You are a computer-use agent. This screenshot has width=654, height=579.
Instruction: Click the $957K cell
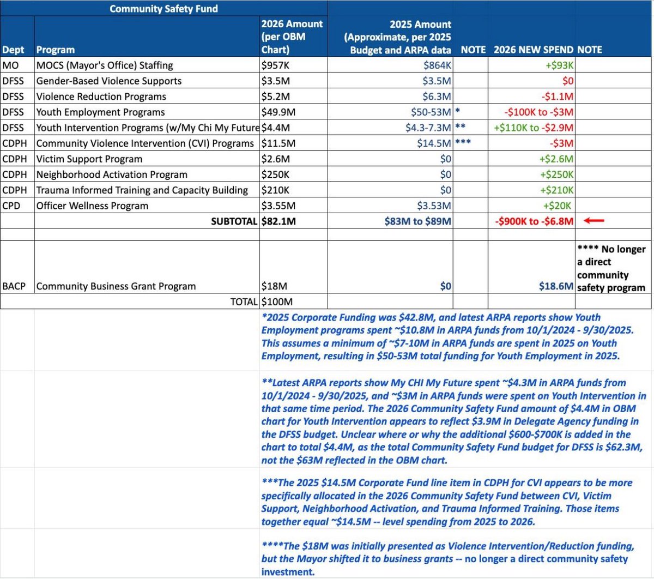click(x=293, y=65)
